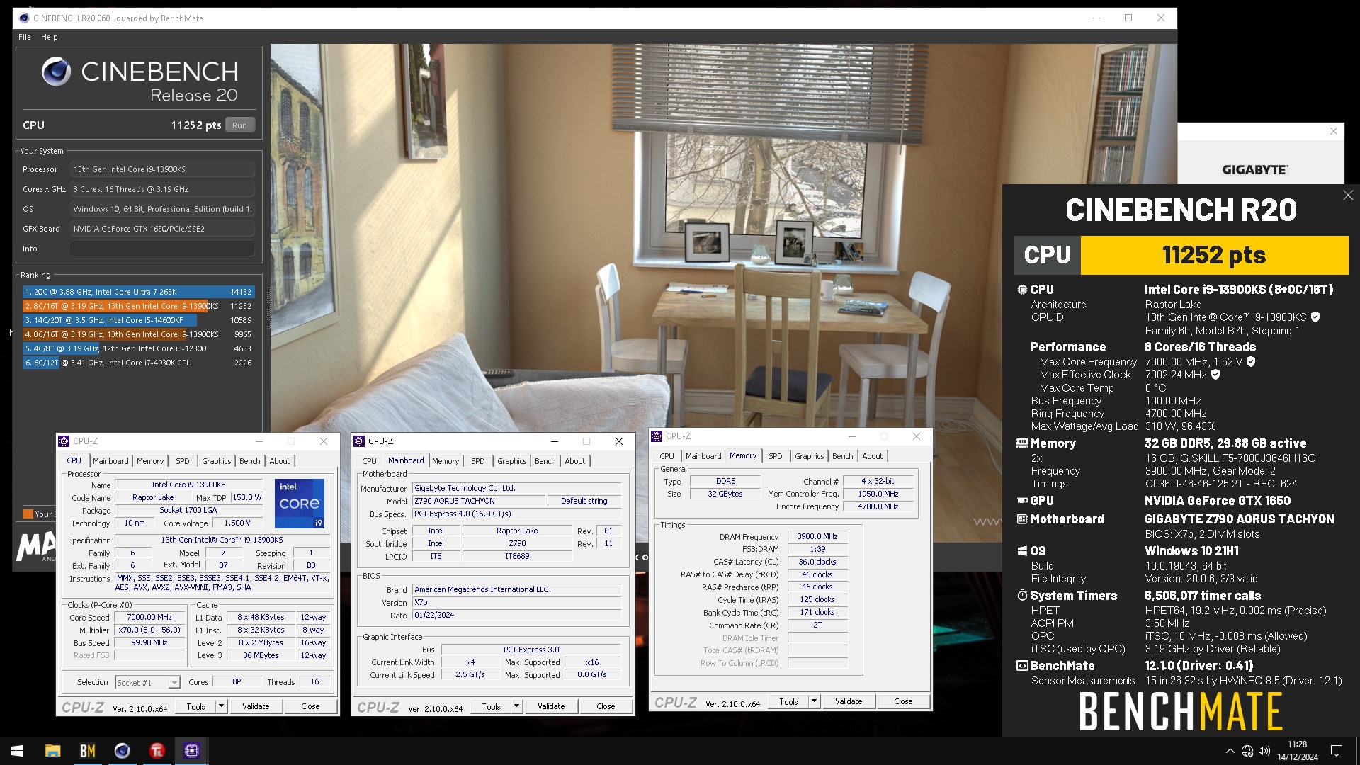Screen dimensions: 1360x765
Task: Open CPU-Z from the taskbar
Action: [192, 751]
